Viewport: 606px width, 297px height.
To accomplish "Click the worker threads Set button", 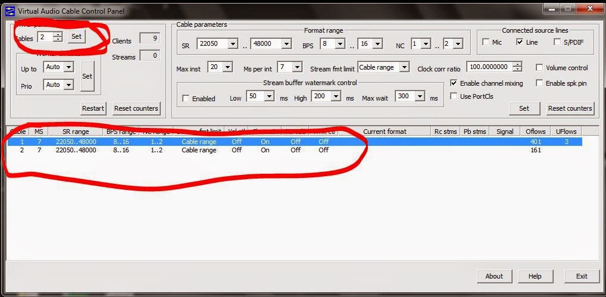I will pyautogui.click(x=88, y=76).
